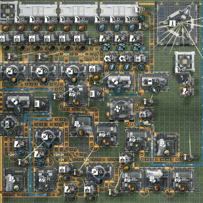Viewport: 203px width, 203px height.
Task: Click the leftmost blue crystal badge under top D... row
Action: (101, 28)
